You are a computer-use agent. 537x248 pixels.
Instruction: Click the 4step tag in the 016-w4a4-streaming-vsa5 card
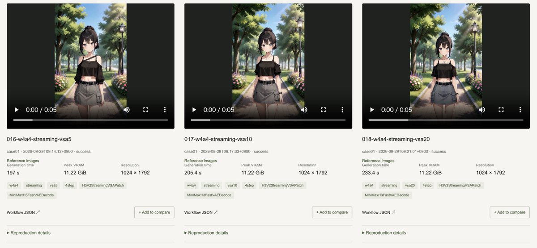69,185
